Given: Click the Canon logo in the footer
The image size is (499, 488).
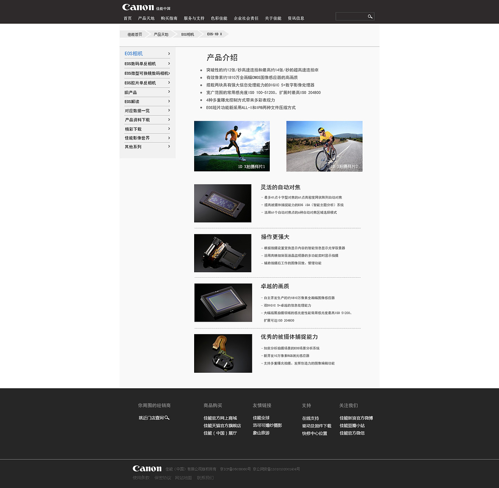Looking at the screenshot, I should pos(147,469).
